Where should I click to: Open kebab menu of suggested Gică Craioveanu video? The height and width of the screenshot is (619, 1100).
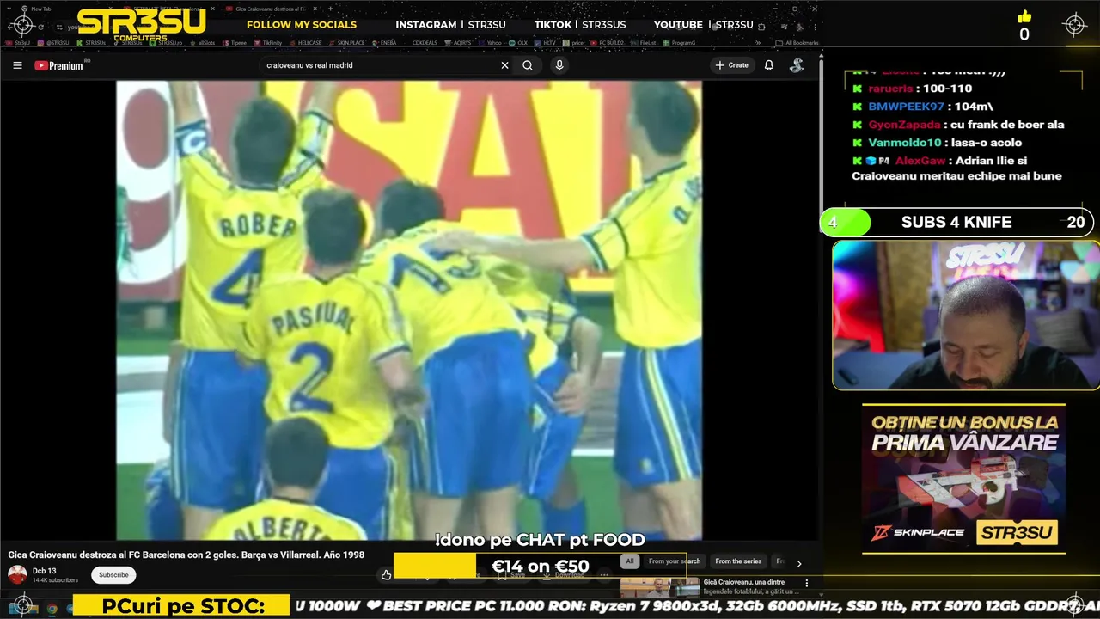point(806,583)
